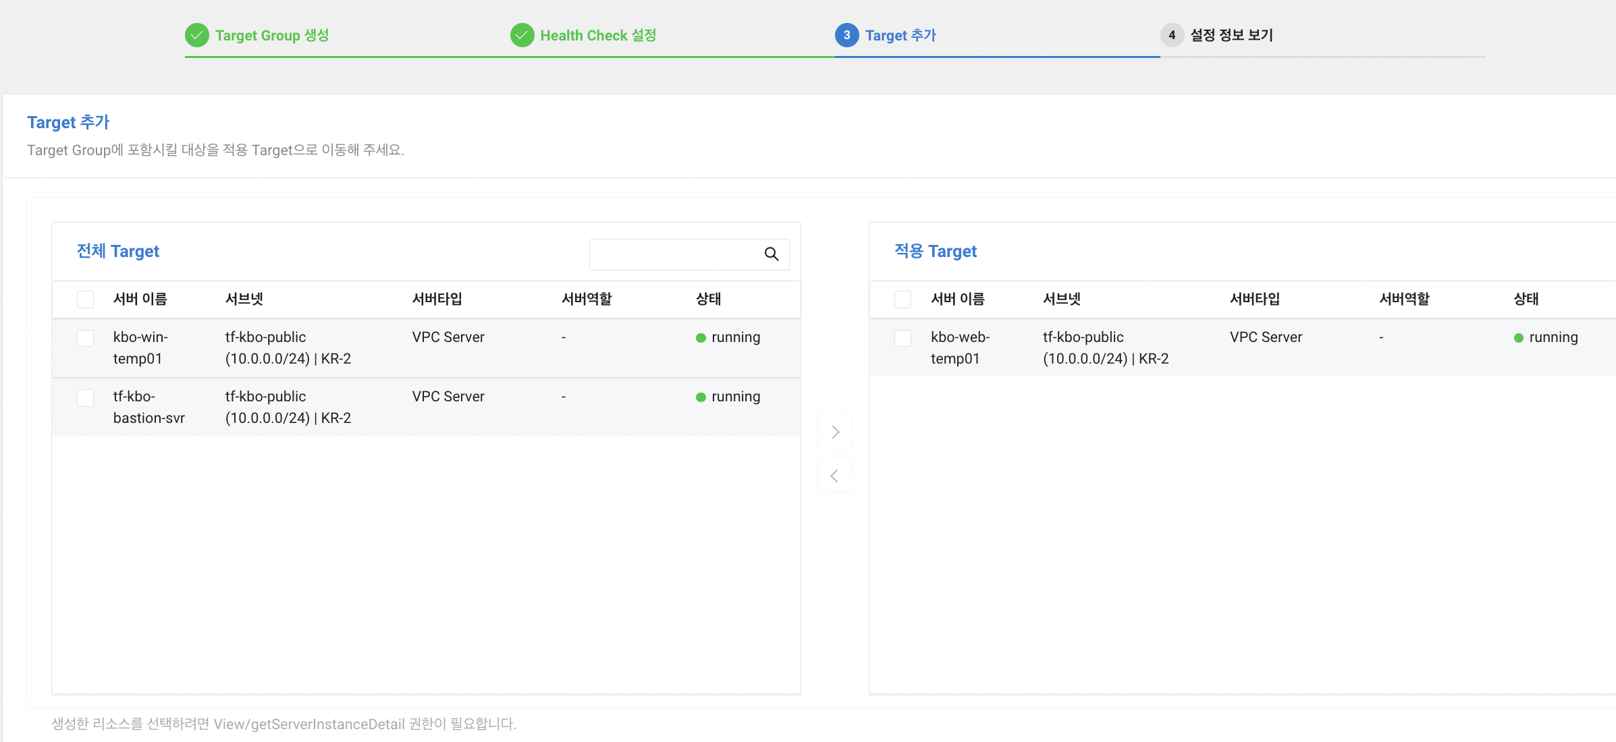The width and height of the screenshot is (1616, 742).
Task: Select the Target 추가 step label
Action: [900, 35]
